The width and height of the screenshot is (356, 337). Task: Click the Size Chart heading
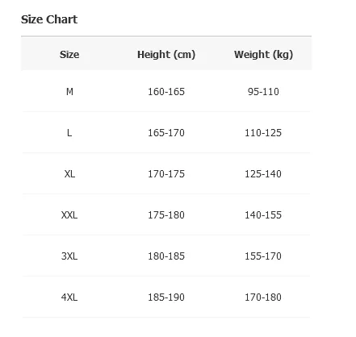tap(49, 19)
